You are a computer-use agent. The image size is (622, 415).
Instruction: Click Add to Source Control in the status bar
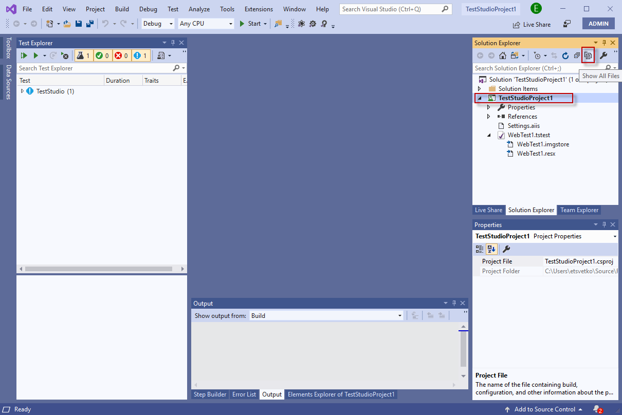point(543,409)
